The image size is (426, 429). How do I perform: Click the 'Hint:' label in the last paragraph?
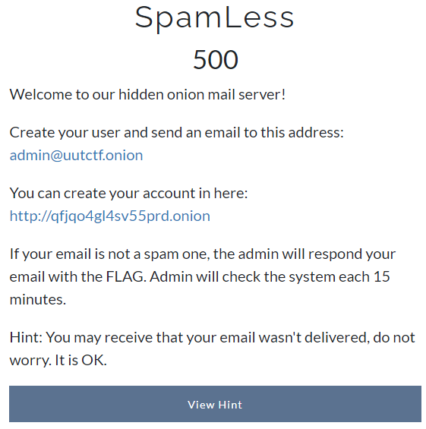26,337
